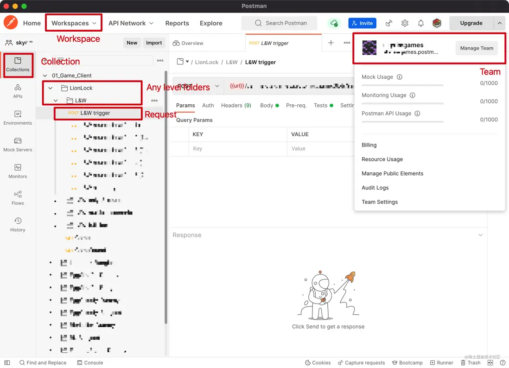Screen dimensions: 509x368
Task: Collapse the LionLock folder
Action: [x=51, y=88]
